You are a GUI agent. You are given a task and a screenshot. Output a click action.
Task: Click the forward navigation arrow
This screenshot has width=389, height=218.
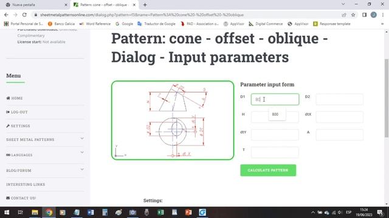[15, 15]
